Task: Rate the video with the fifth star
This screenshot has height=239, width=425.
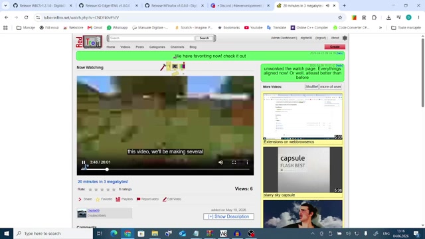Action: coord(114,189)
